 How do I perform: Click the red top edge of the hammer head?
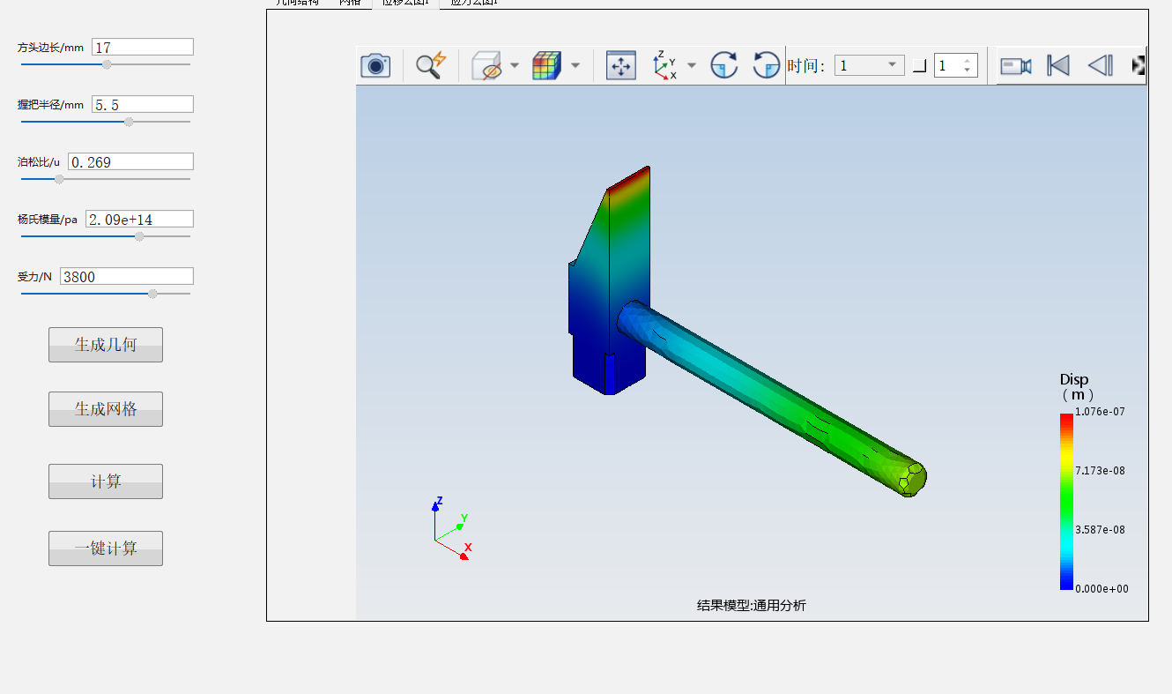[629, 178]
